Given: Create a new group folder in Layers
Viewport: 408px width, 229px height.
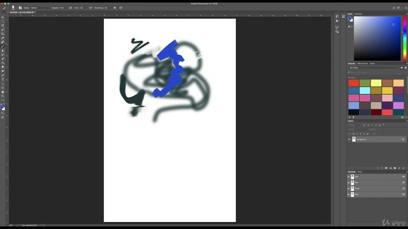Looking at the screenshot, I should click(395, 168).
